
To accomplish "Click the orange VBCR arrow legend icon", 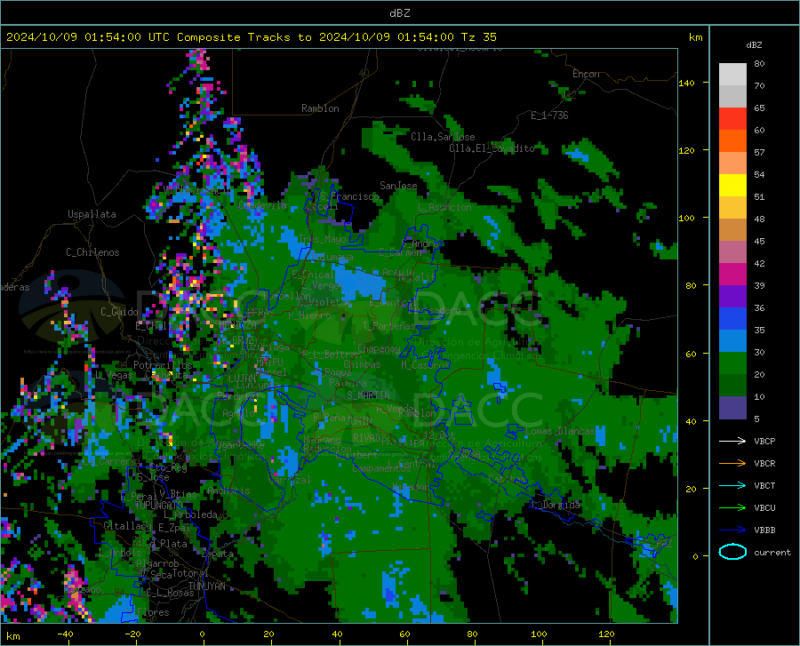I will [x=732, y=464].
